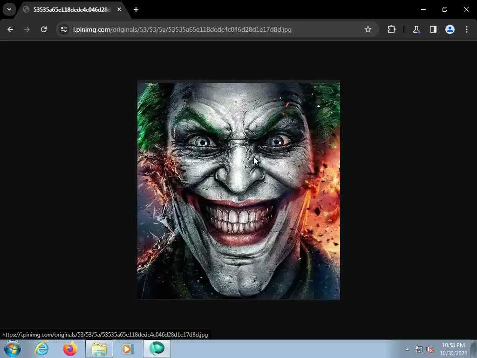The width and height of the screenshot is (477, 358).
Task: Select the green browser taskbar button
Action: click(157, 349)
